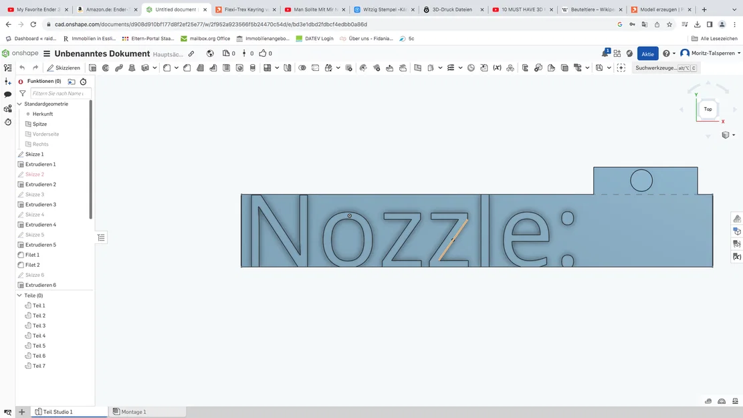Select the Transform tool

pos(328,68)
